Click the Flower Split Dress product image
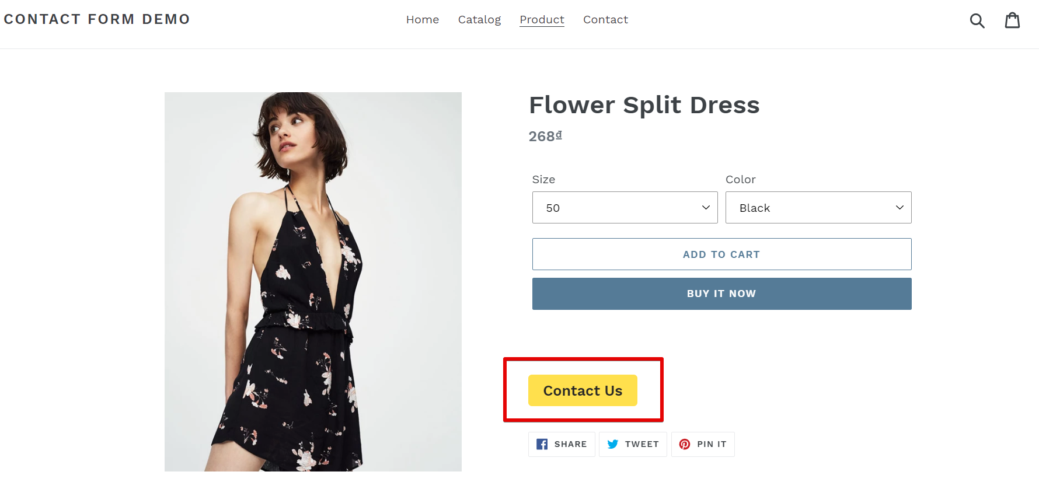1039x489 pixels. click(313, 282)
